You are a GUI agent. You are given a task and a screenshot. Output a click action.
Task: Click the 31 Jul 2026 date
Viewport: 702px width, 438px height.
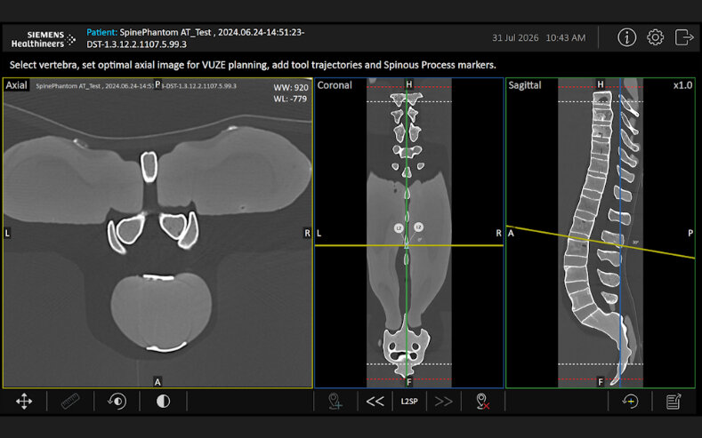(x=515, y=38)
